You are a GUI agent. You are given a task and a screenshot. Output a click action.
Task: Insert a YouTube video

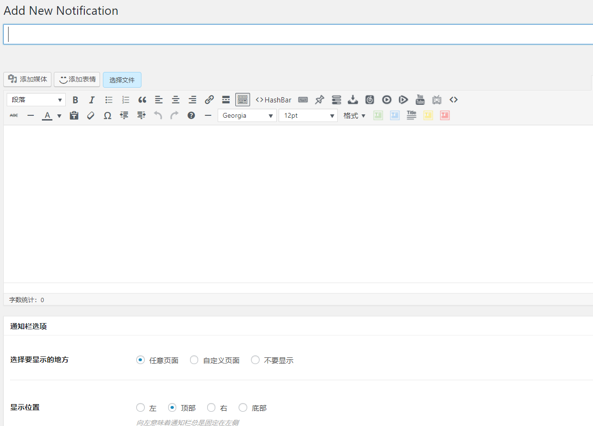coord(420,100)
